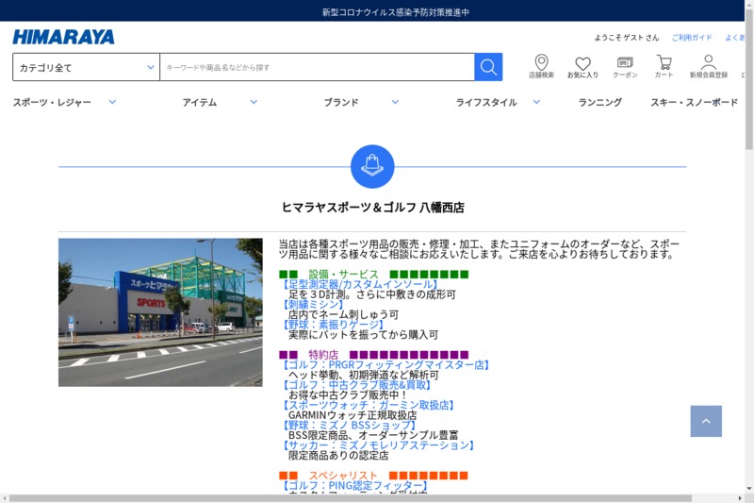Screen dimensions: 754x503
Task: Expand the ライフスタイル menu
Action: click(x=499, y=102)
